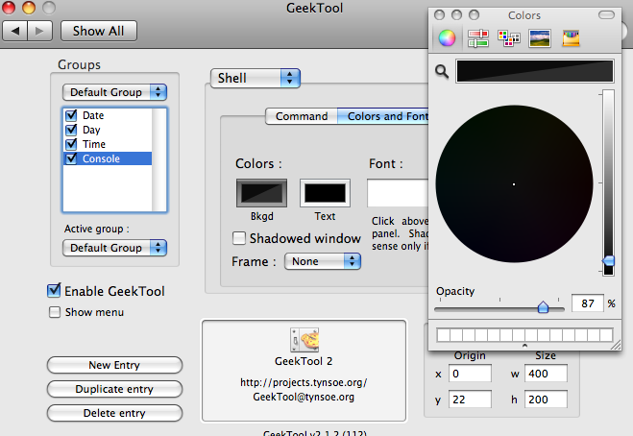Expand the Frame dropdown set to None
This screenshot has height=436, width=633.
(x=323, y=261)
